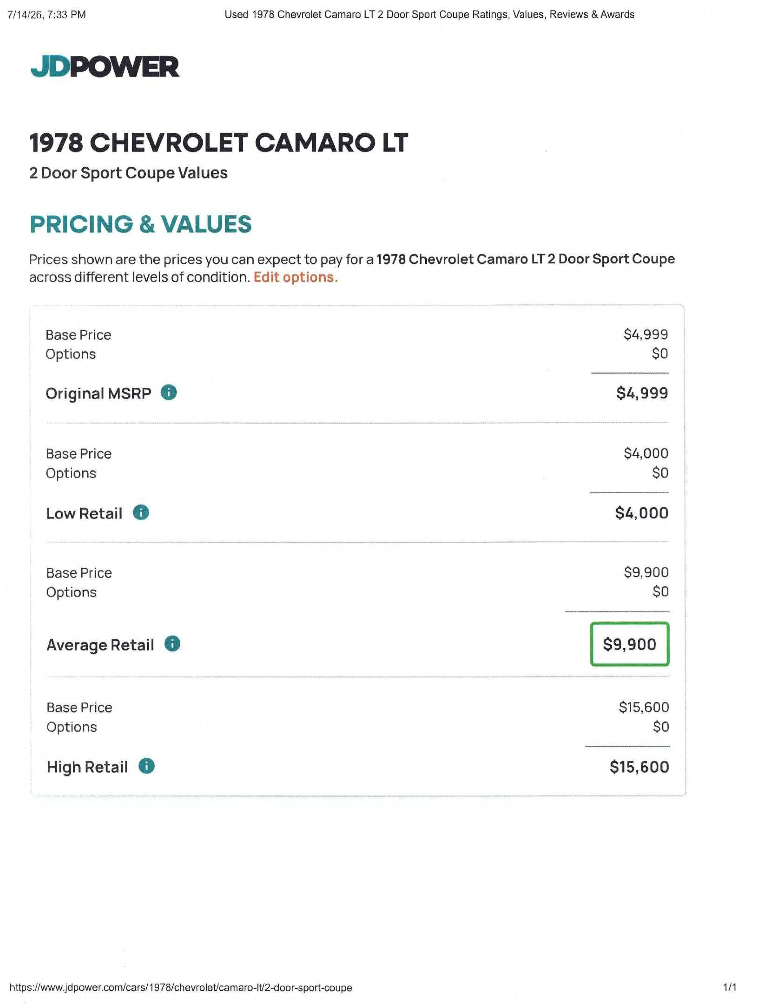Click the Original MSRP label

tap(98, 394)
